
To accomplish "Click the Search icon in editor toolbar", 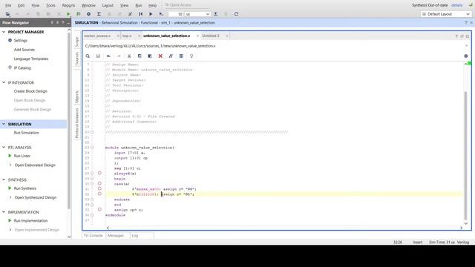I will [x=88, y=56].
